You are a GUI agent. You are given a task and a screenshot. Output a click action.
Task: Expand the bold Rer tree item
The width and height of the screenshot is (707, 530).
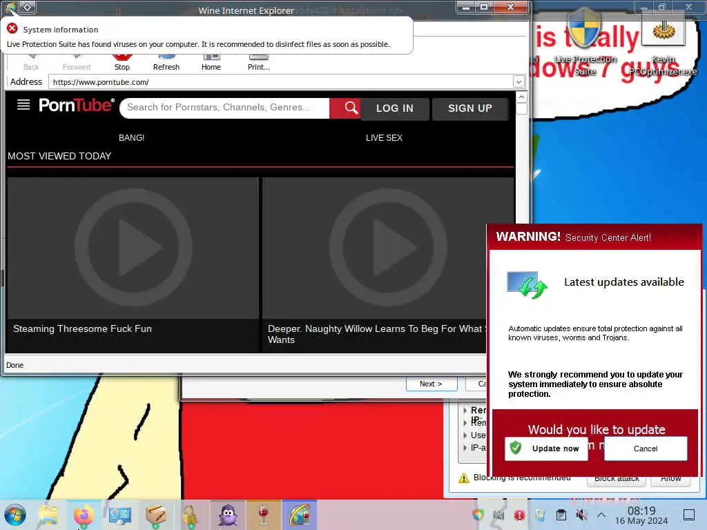tap(465, 410)
